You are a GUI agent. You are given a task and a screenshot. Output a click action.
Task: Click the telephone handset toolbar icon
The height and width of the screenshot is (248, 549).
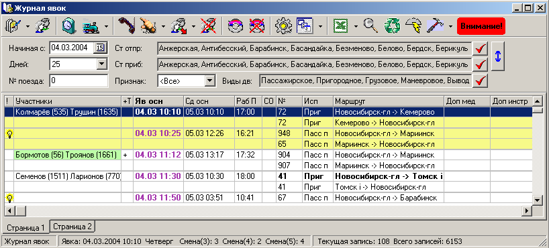(126, 26)
